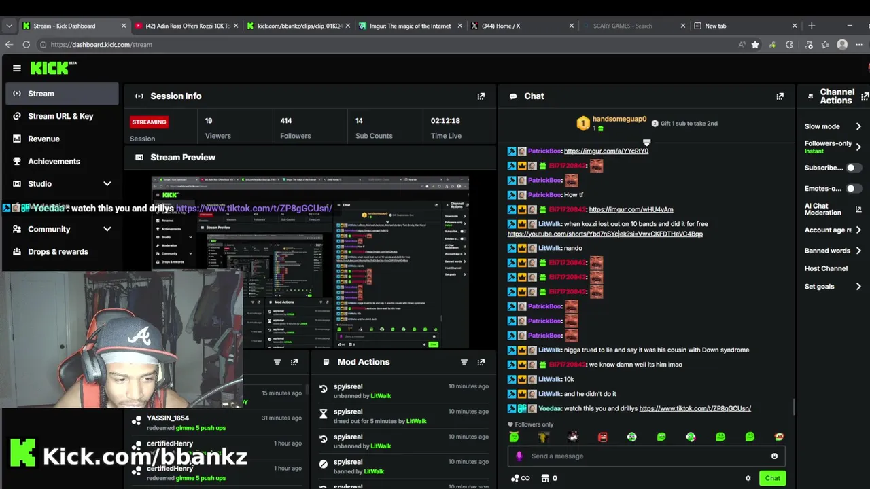Image resolution: width=870 pixels, height=489 pixels.
Task: Switch to the Imgur browser tab
Action: point(410,26)
